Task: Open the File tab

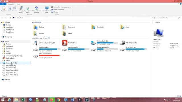Action: click(3, 4)
